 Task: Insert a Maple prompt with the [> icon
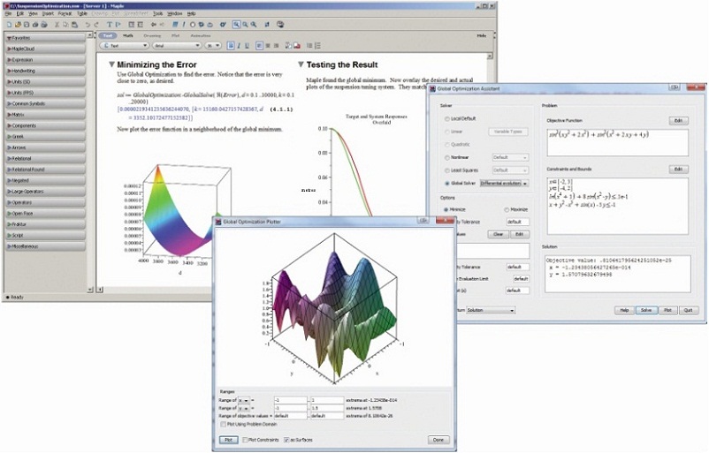118,25
